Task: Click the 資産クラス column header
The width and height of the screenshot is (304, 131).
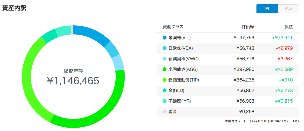Action: click(x=173, y=27)
